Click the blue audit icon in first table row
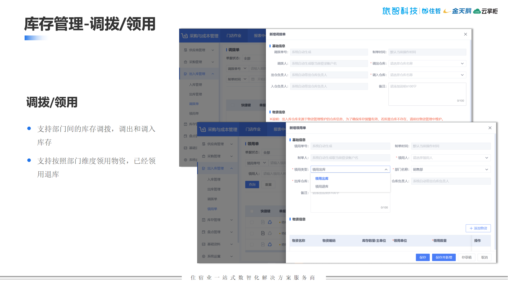The image size is (508, 286). tap(270, 222)
